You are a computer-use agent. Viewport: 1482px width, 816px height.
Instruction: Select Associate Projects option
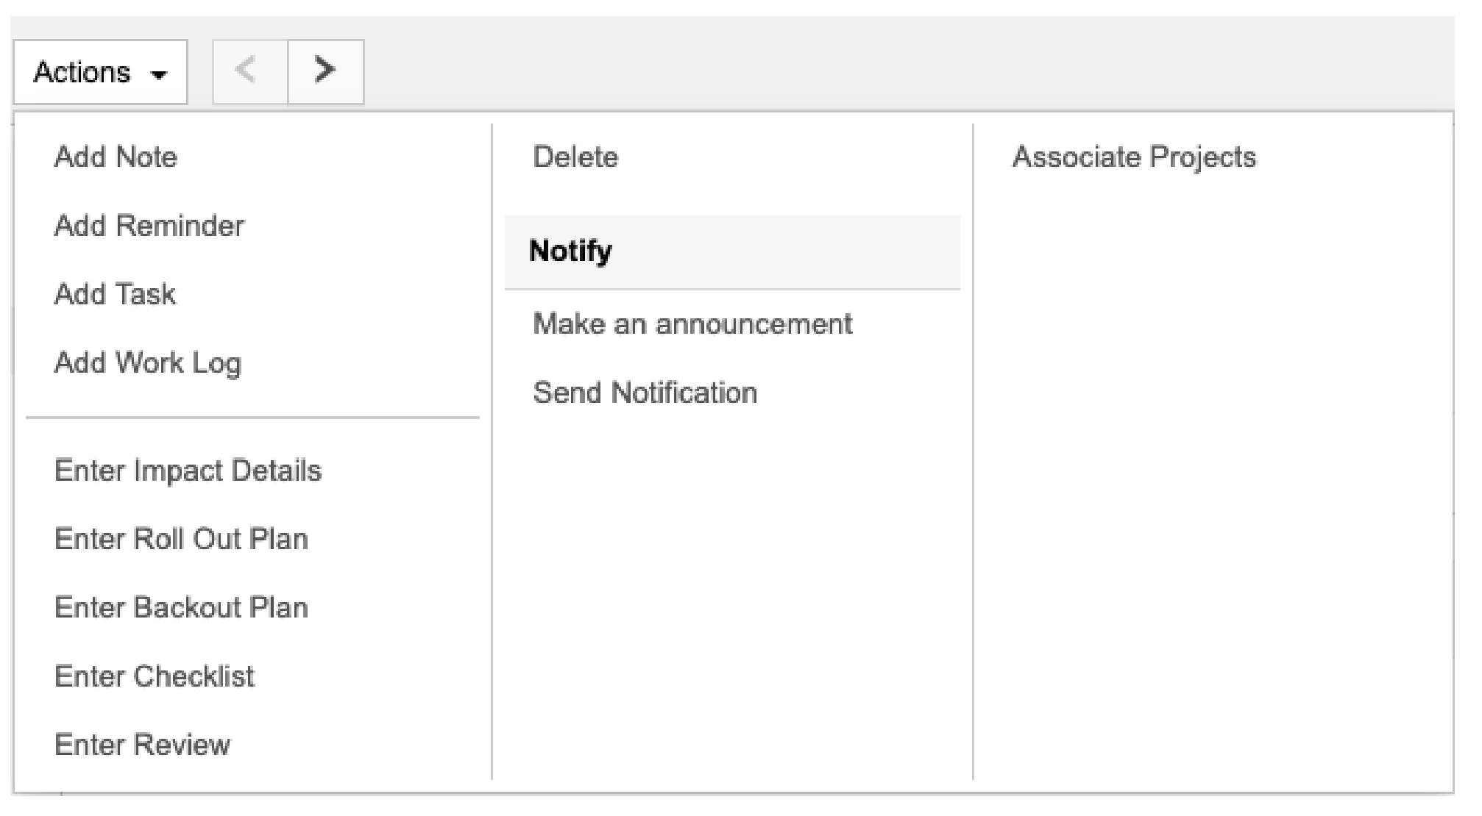coord(1134,157)
